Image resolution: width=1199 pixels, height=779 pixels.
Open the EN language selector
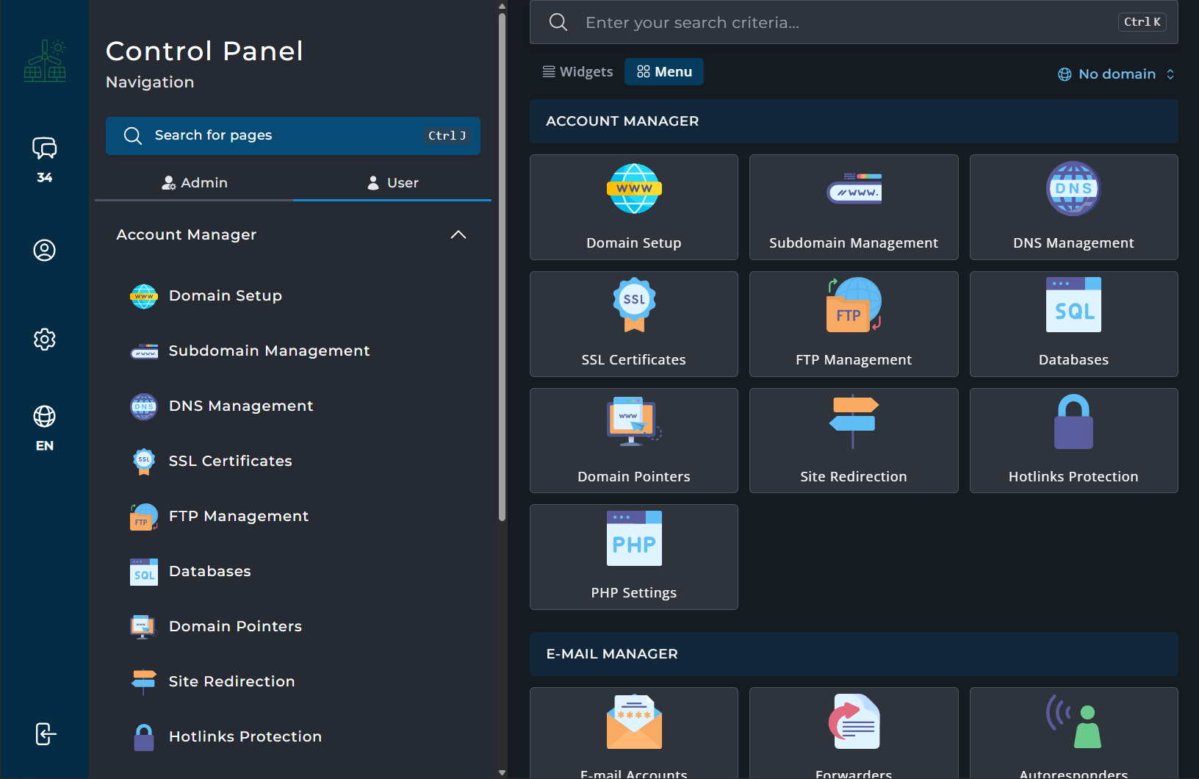click(44, 428)
